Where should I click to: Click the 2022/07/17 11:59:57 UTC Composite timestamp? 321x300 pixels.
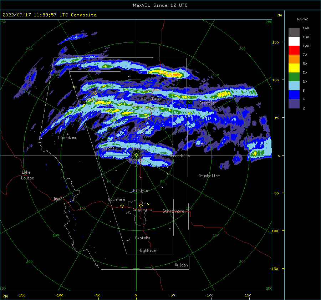[49, 15]
